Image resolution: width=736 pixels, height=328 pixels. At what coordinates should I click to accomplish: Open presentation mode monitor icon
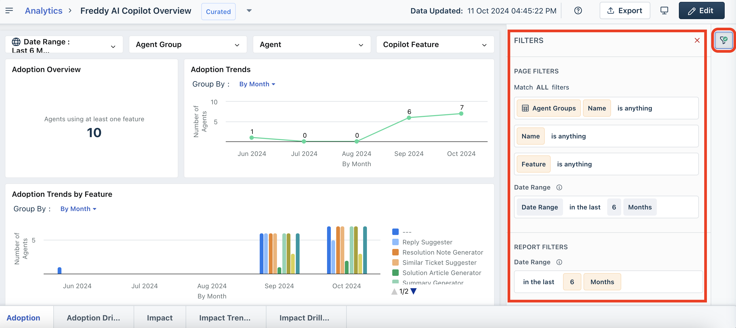(664, 10)
